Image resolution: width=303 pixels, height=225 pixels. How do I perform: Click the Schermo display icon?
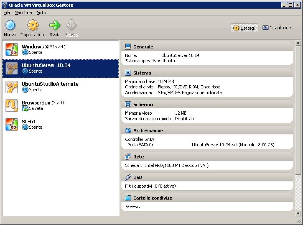click(128, 104)
